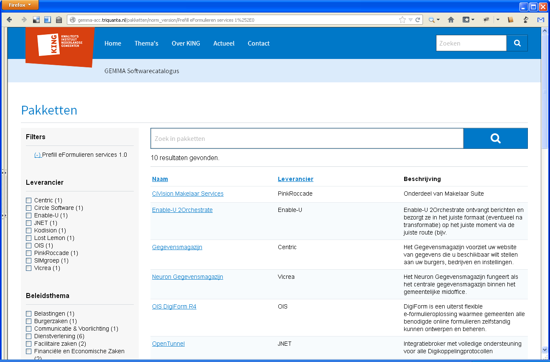
Task: Open the search engine dropdown arrow
Action: [x=438, y=20]
